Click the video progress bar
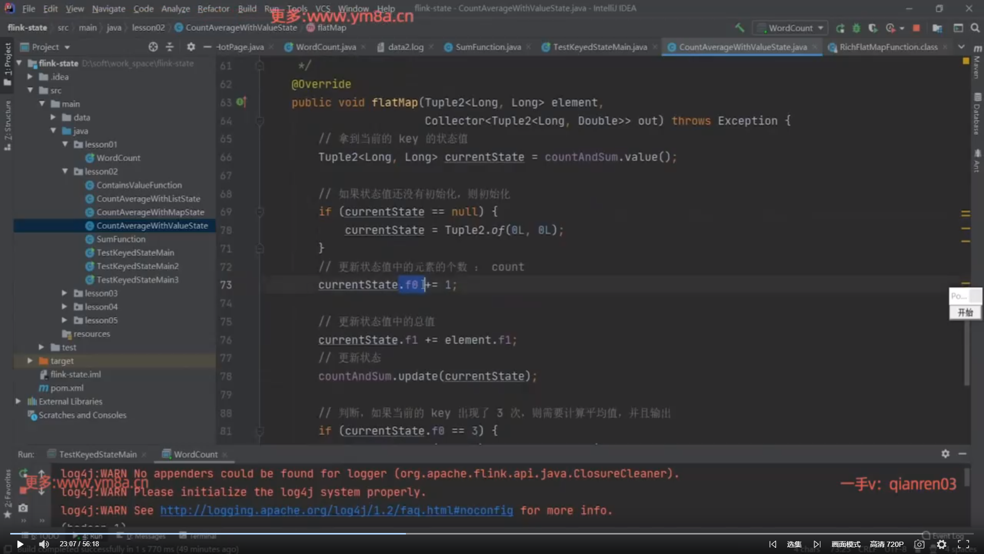The image size is (984, 554). pos(492,533)
